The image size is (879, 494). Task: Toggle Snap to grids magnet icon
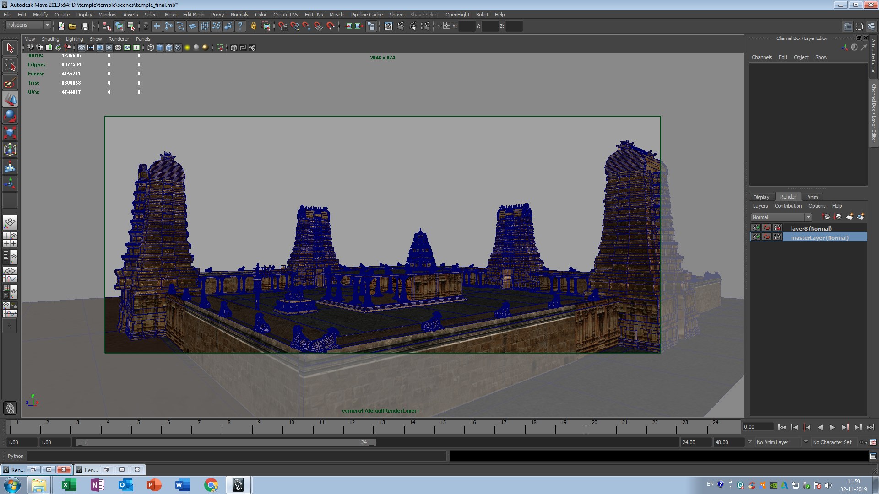[282, 26]
